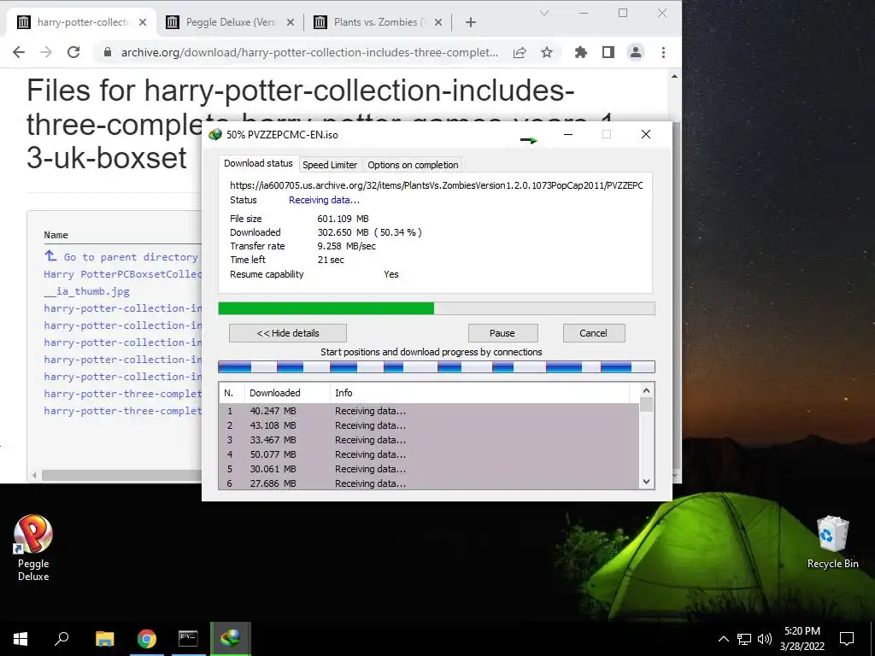Open Chrome profile avatar menu

[x=636, y=52]
